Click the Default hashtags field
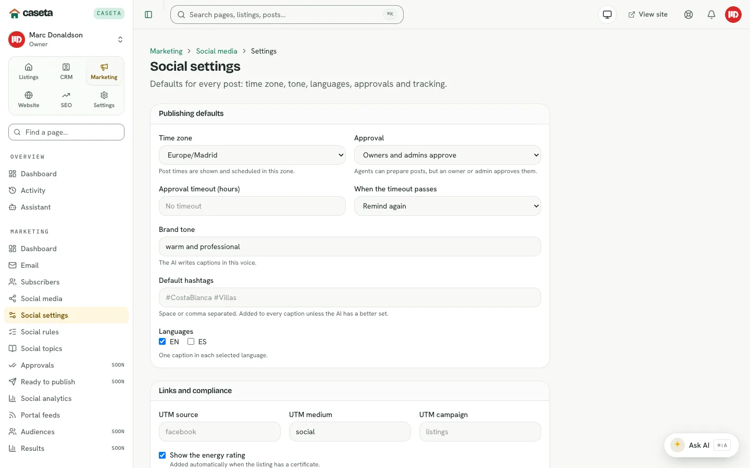Screen dimensions: 750x468 click(350, 297)
